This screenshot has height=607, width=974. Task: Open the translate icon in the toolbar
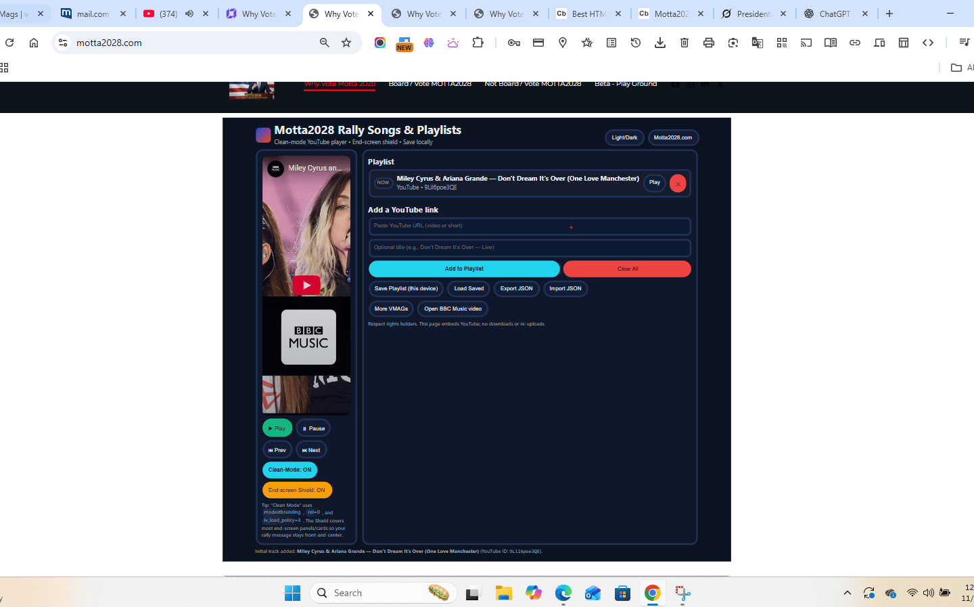[x=758, y=43]
